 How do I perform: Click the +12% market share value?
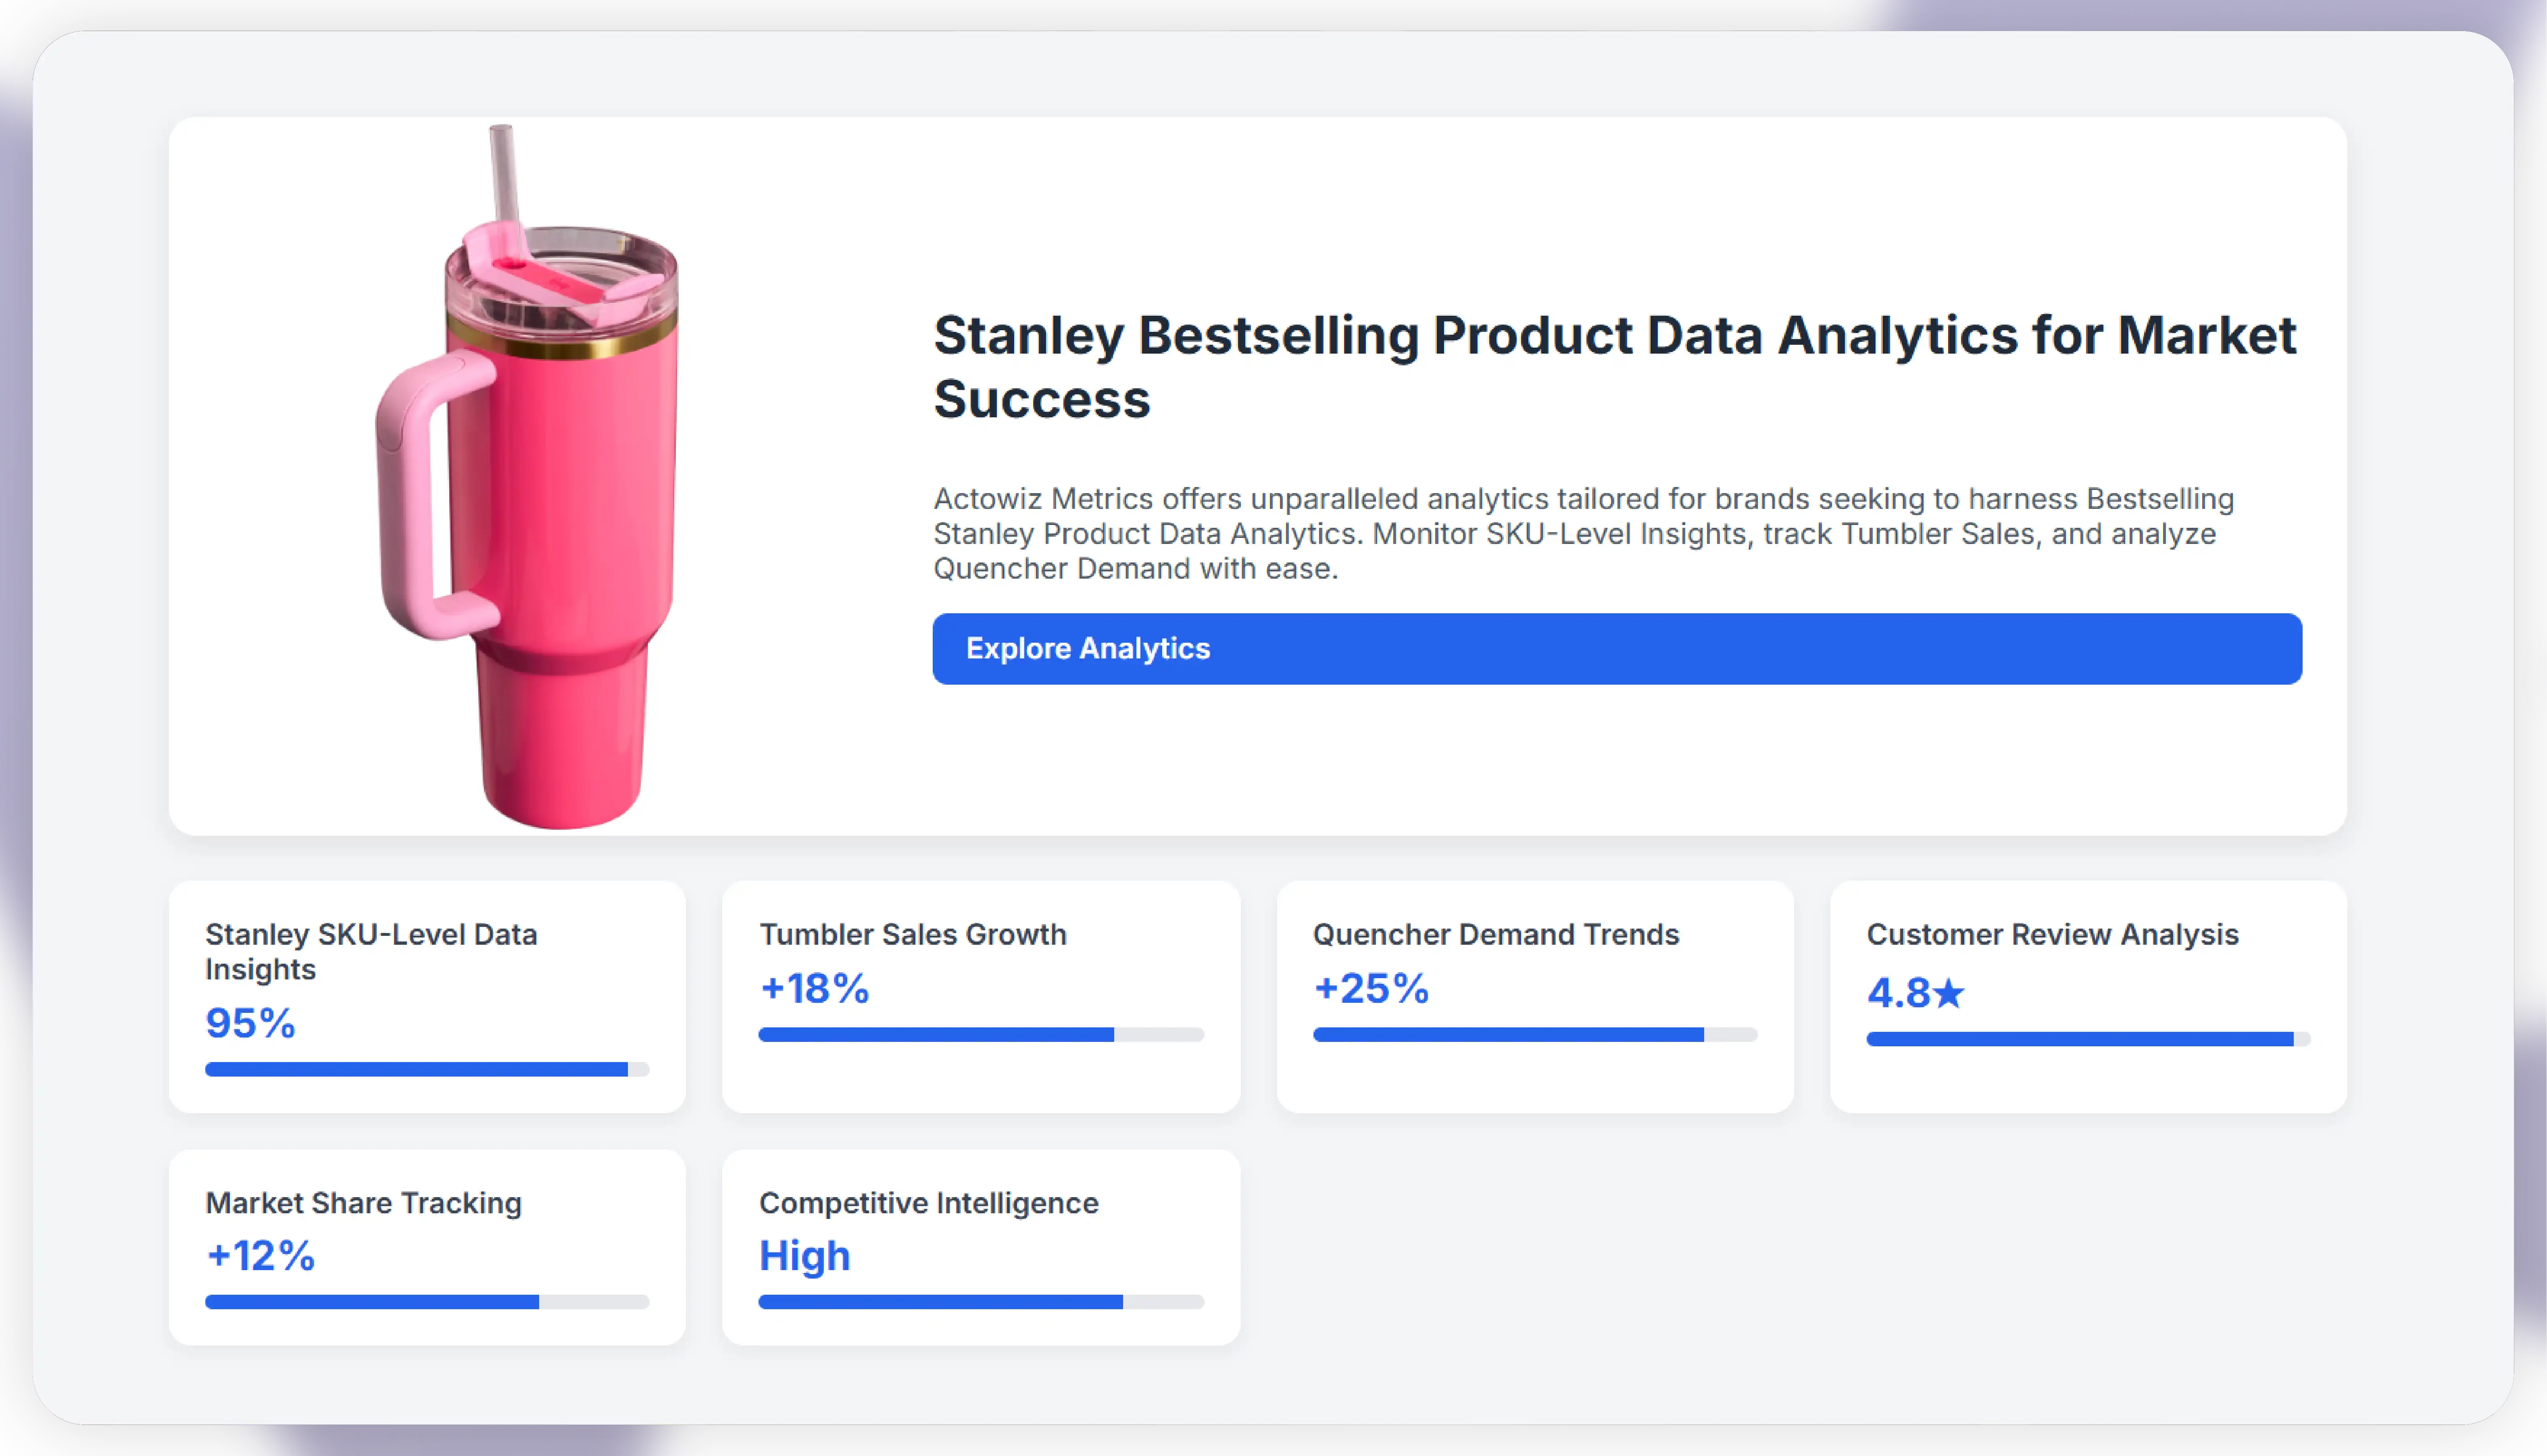[260, 1256]
